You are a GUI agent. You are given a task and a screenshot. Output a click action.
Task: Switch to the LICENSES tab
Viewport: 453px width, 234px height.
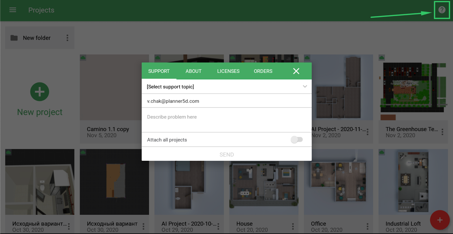click(x=228, y=71)
